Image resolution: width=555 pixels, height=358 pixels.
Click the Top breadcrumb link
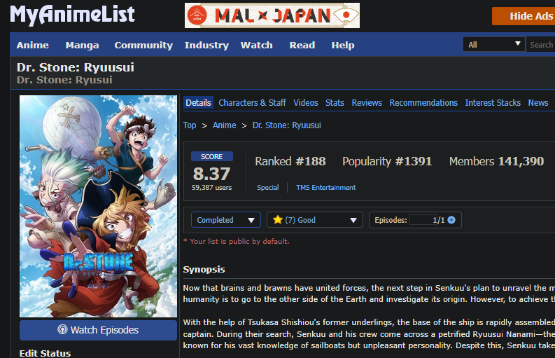tap(190, 125)
